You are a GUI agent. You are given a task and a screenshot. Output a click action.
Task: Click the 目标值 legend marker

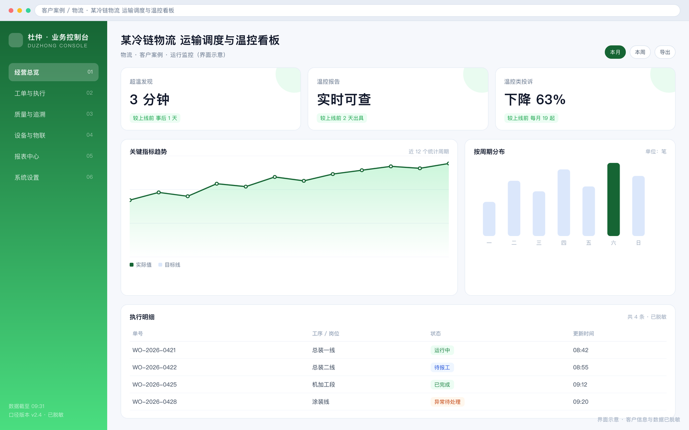pyautogui.click(x=160, y=265)
